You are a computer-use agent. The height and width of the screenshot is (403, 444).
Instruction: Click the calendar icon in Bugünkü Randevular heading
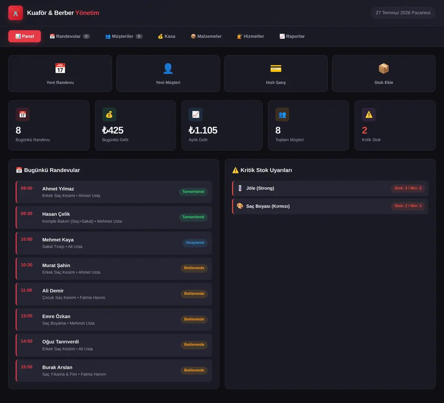point(19,170)
